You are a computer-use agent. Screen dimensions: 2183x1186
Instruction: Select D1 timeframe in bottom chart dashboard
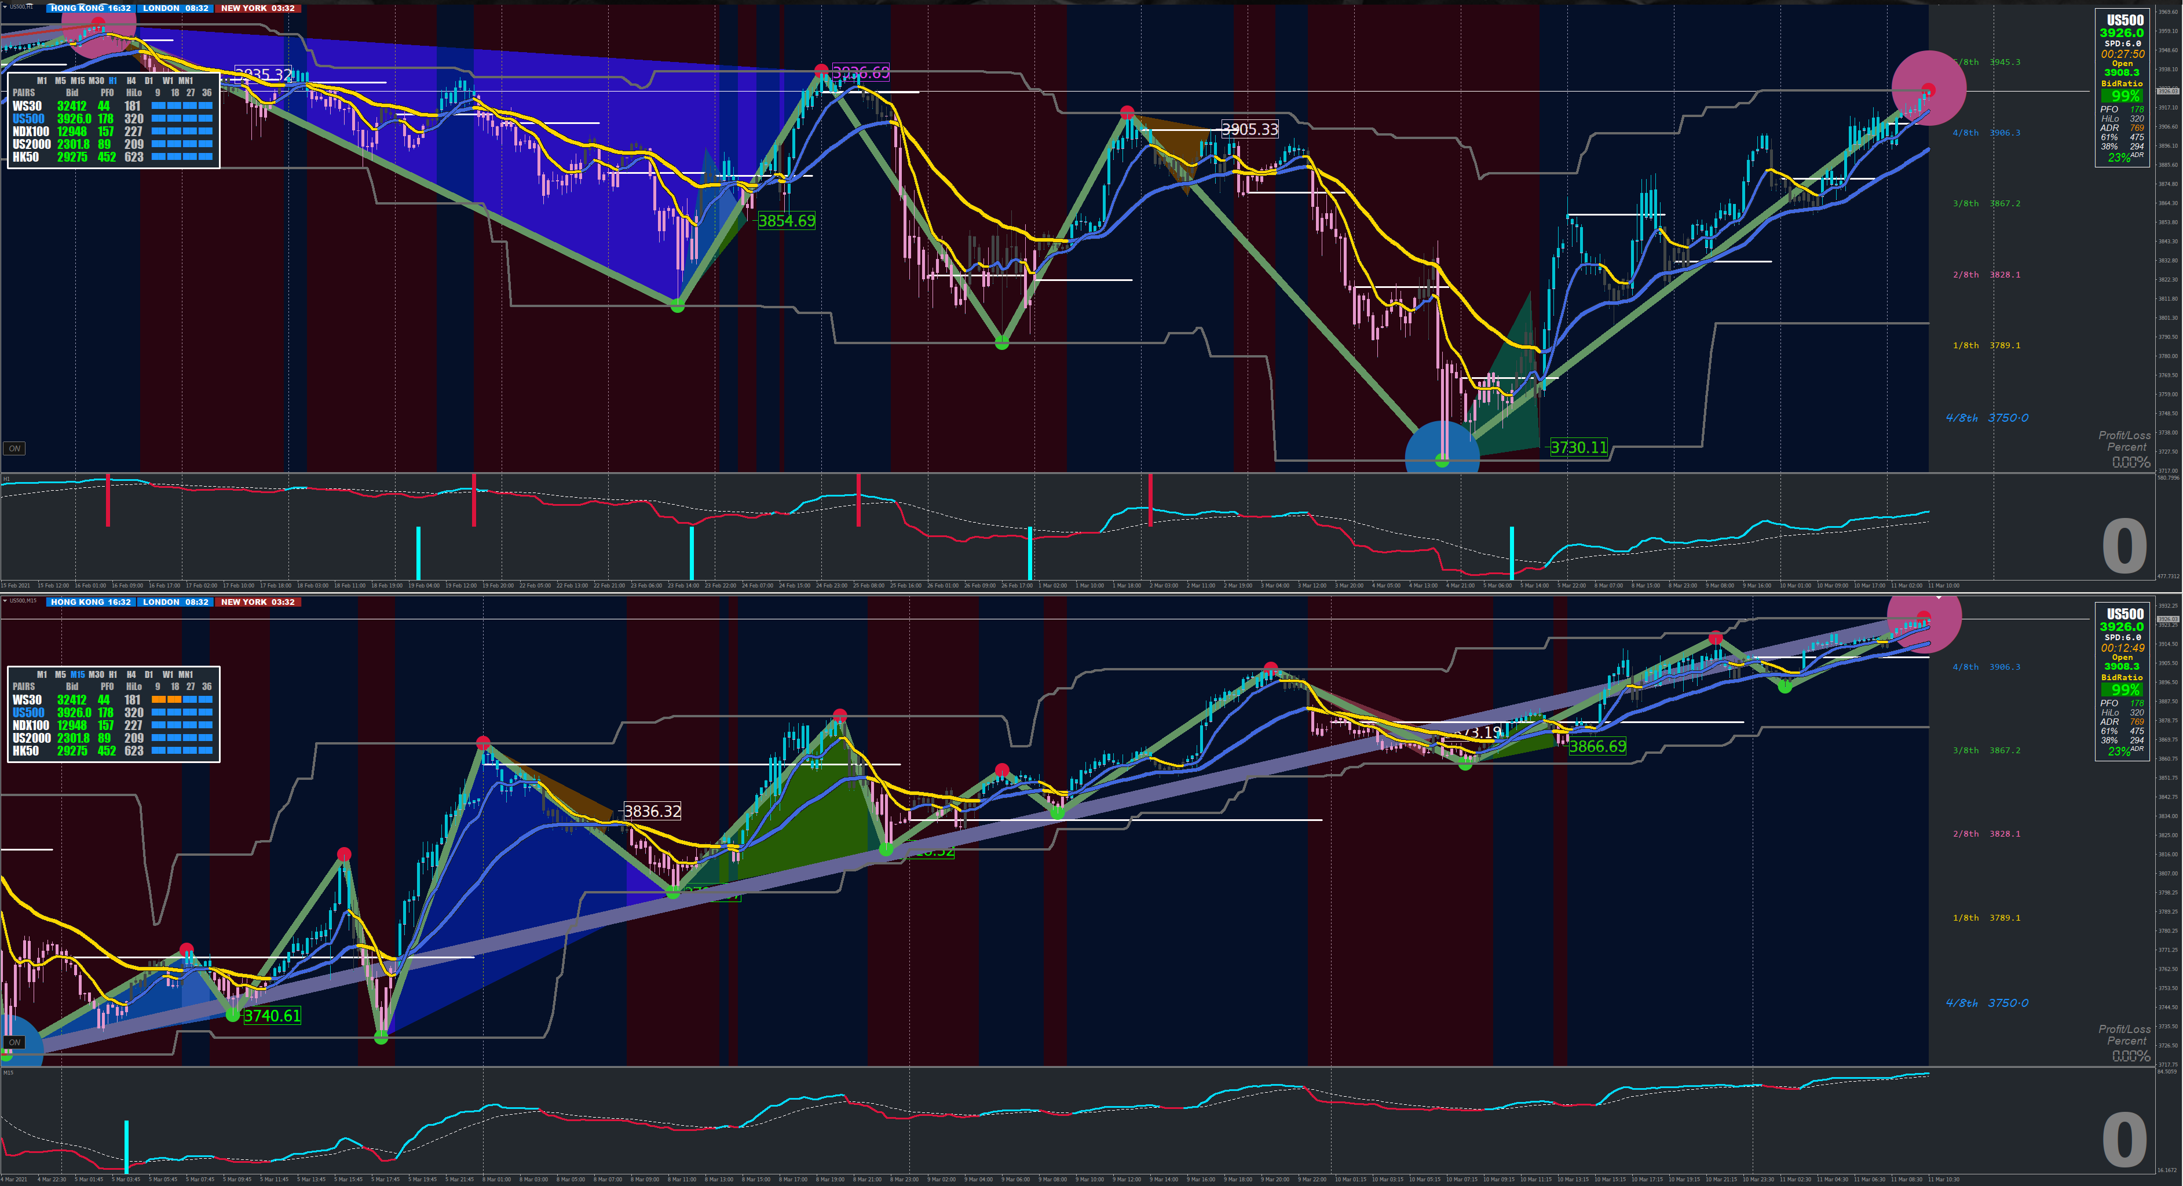coord(149,675)
